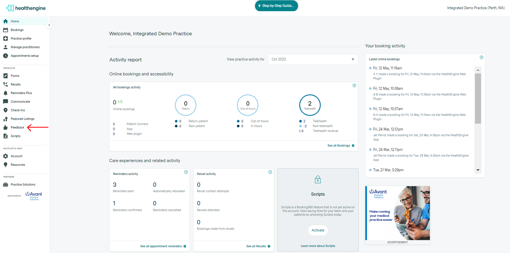Open the Recalls phone icon

[5, 84]
